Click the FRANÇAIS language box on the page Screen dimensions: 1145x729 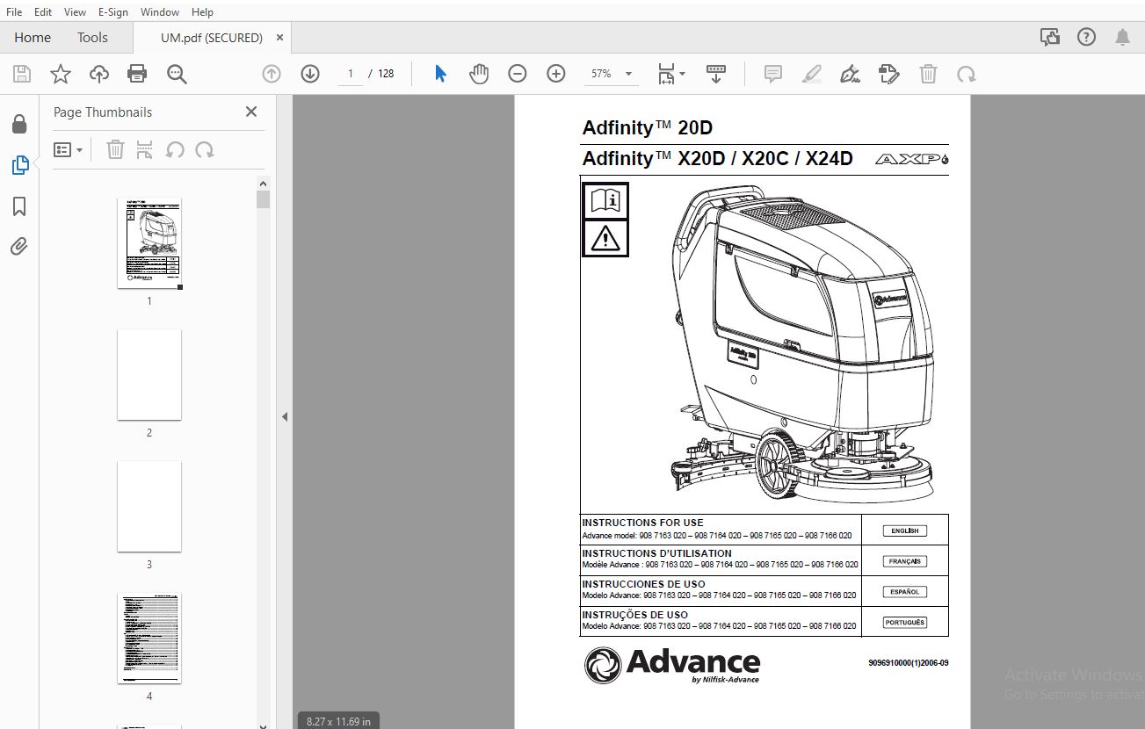(x=905, y=561)
